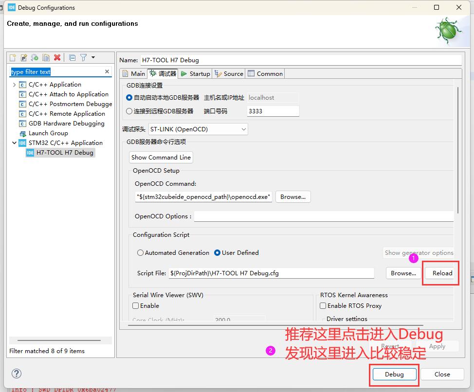The height and width of the screenshot is (392, 474).
Task: Click the tree panel horizontal scrollbar
Action: (59, 340)
